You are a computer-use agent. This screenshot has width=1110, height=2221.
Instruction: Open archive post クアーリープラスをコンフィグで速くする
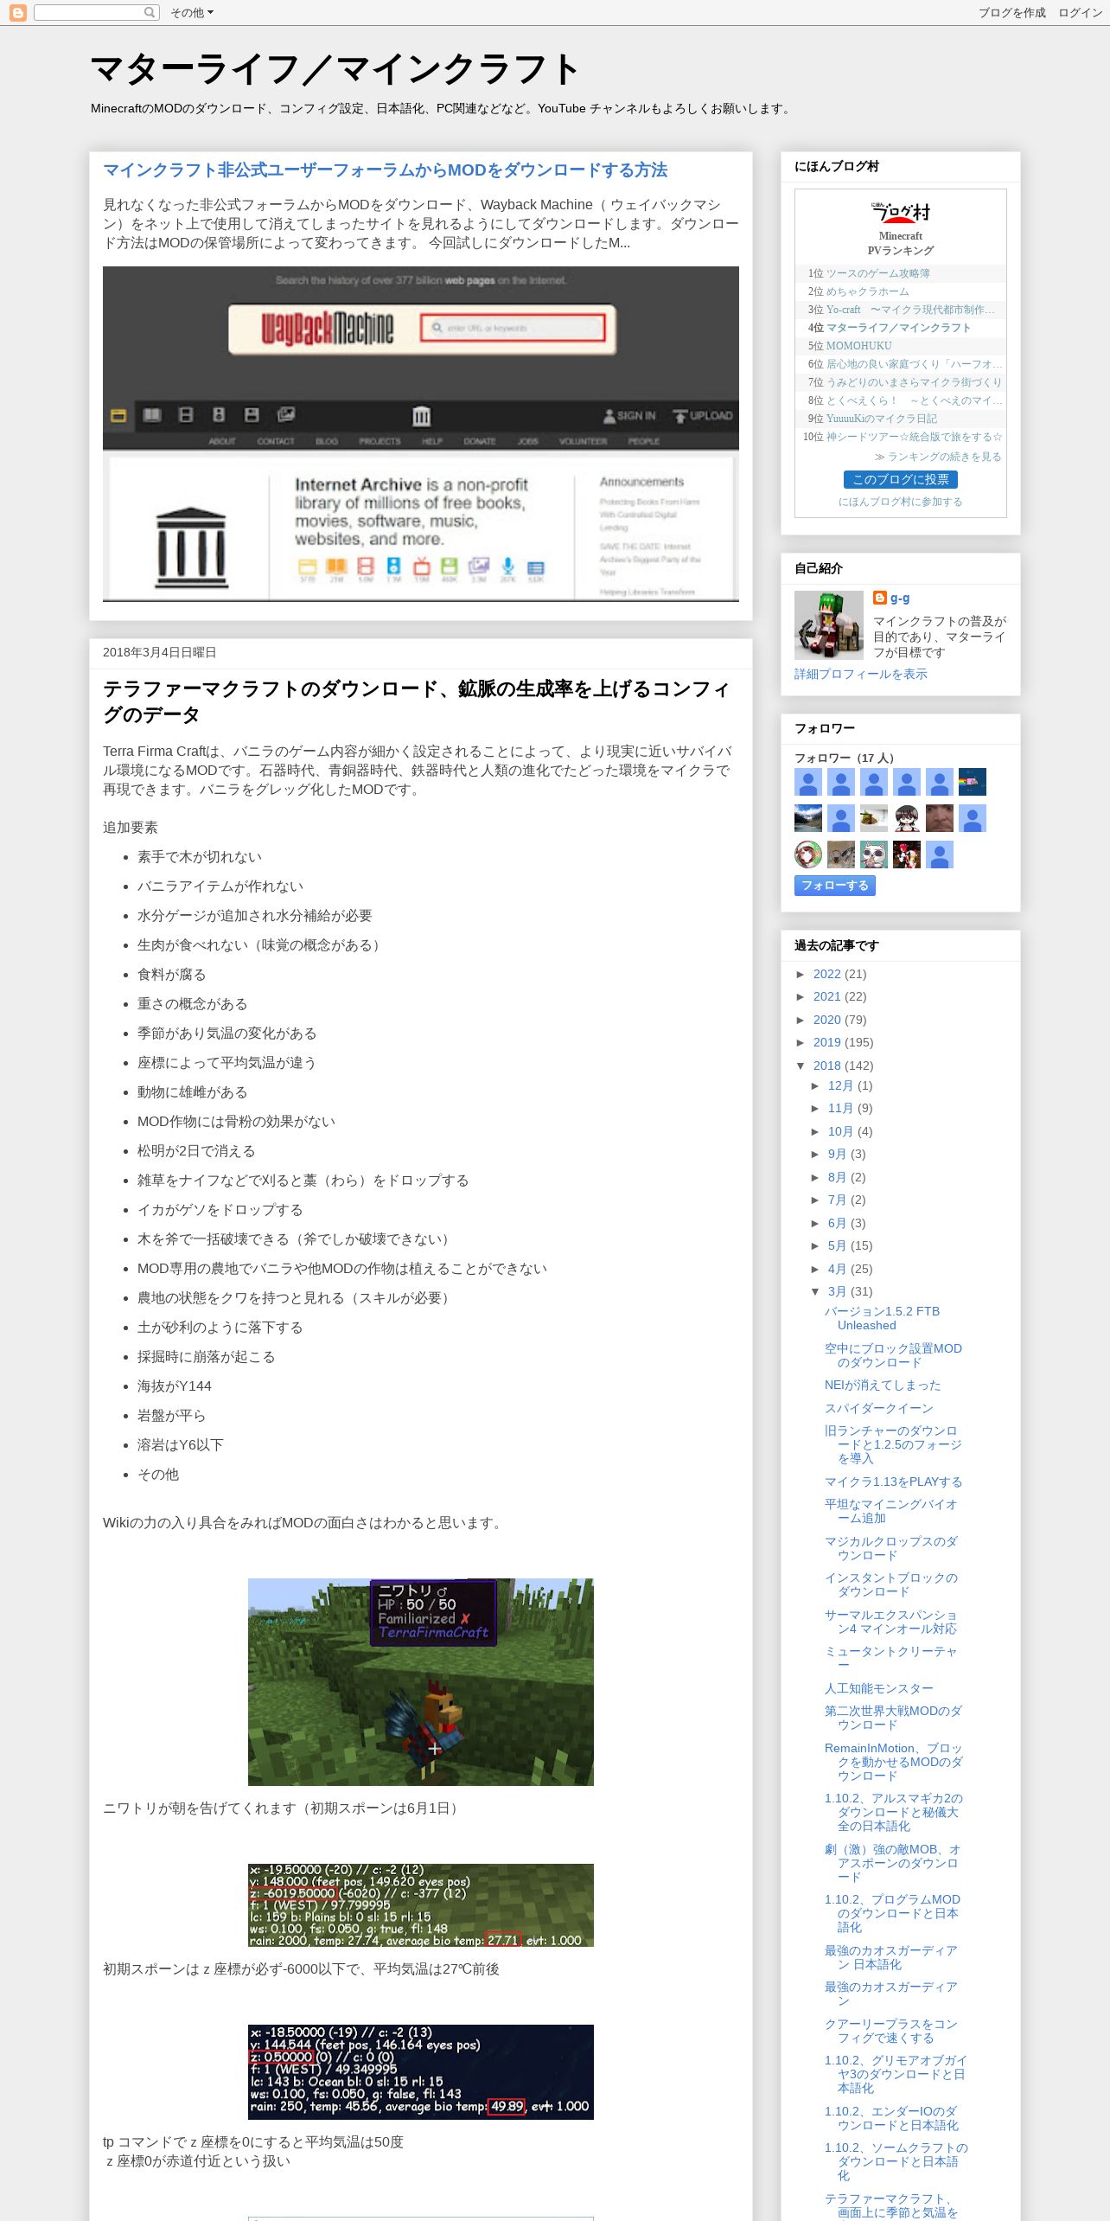coord(890,2031)
